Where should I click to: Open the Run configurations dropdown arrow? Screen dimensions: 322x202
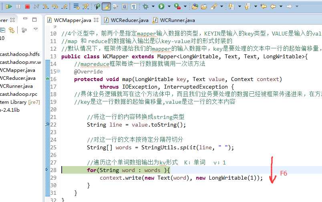169,6
